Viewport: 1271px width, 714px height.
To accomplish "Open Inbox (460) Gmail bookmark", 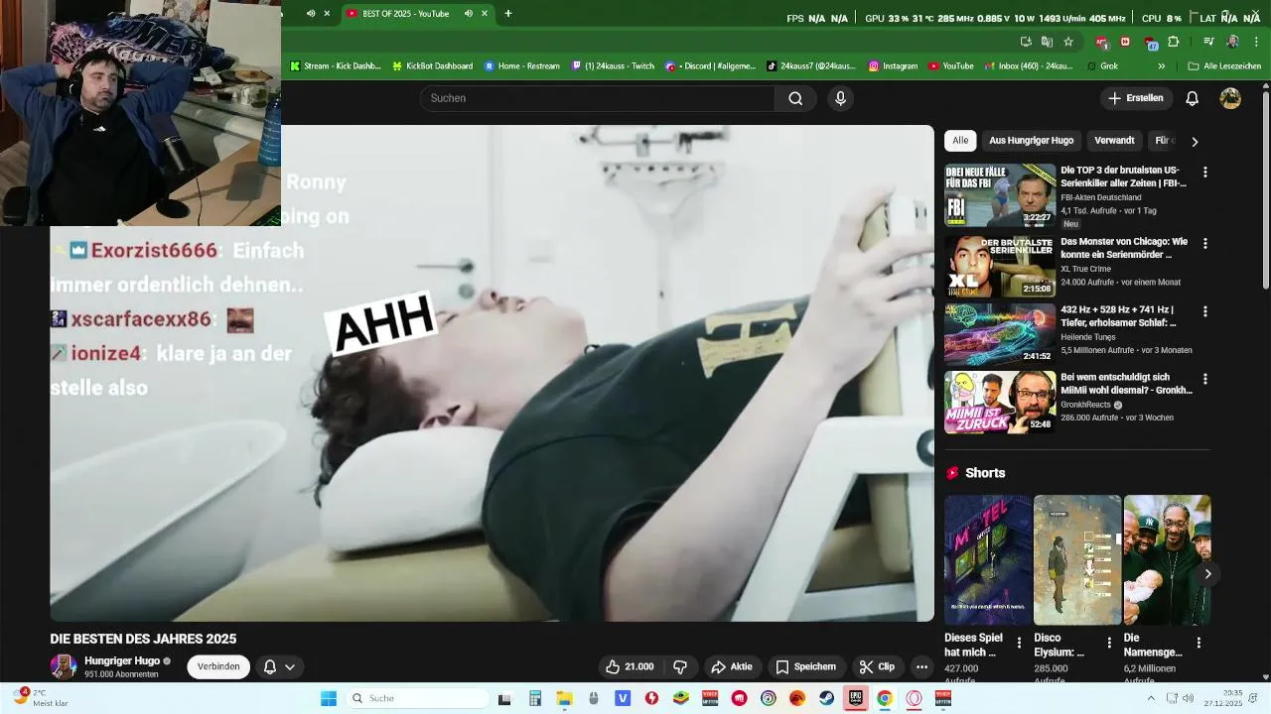I will (1030, 65).
